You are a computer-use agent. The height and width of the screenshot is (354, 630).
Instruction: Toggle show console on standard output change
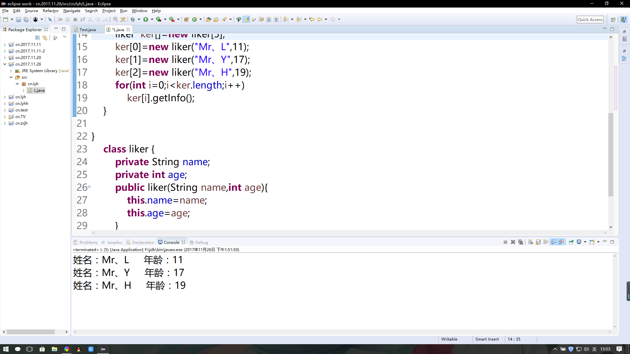tap(554, 242)
